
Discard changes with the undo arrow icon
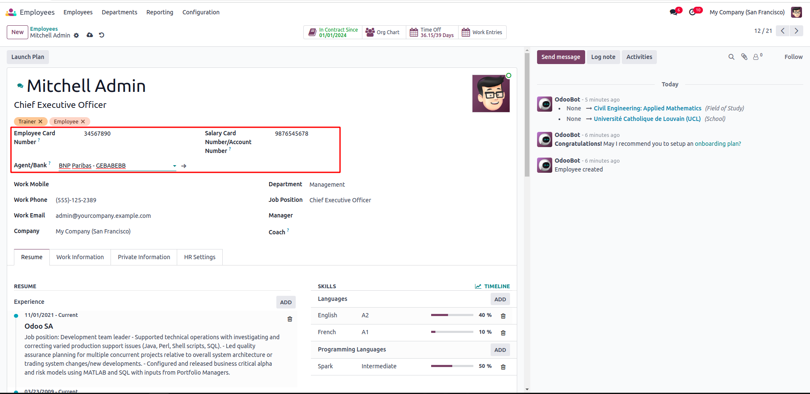click(x=102, y=35)
